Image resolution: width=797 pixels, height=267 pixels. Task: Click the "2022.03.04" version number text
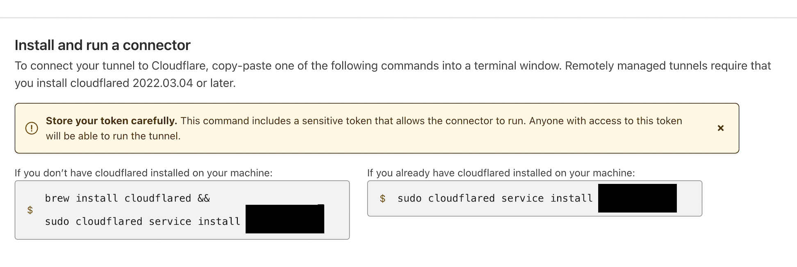click(x=163, y=83)
